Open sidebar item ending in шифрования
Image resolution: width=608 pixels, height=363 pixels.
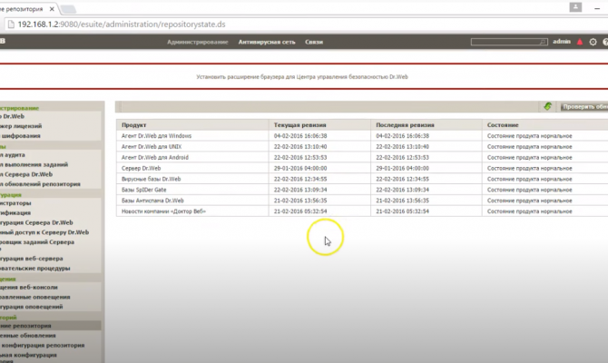20,136
